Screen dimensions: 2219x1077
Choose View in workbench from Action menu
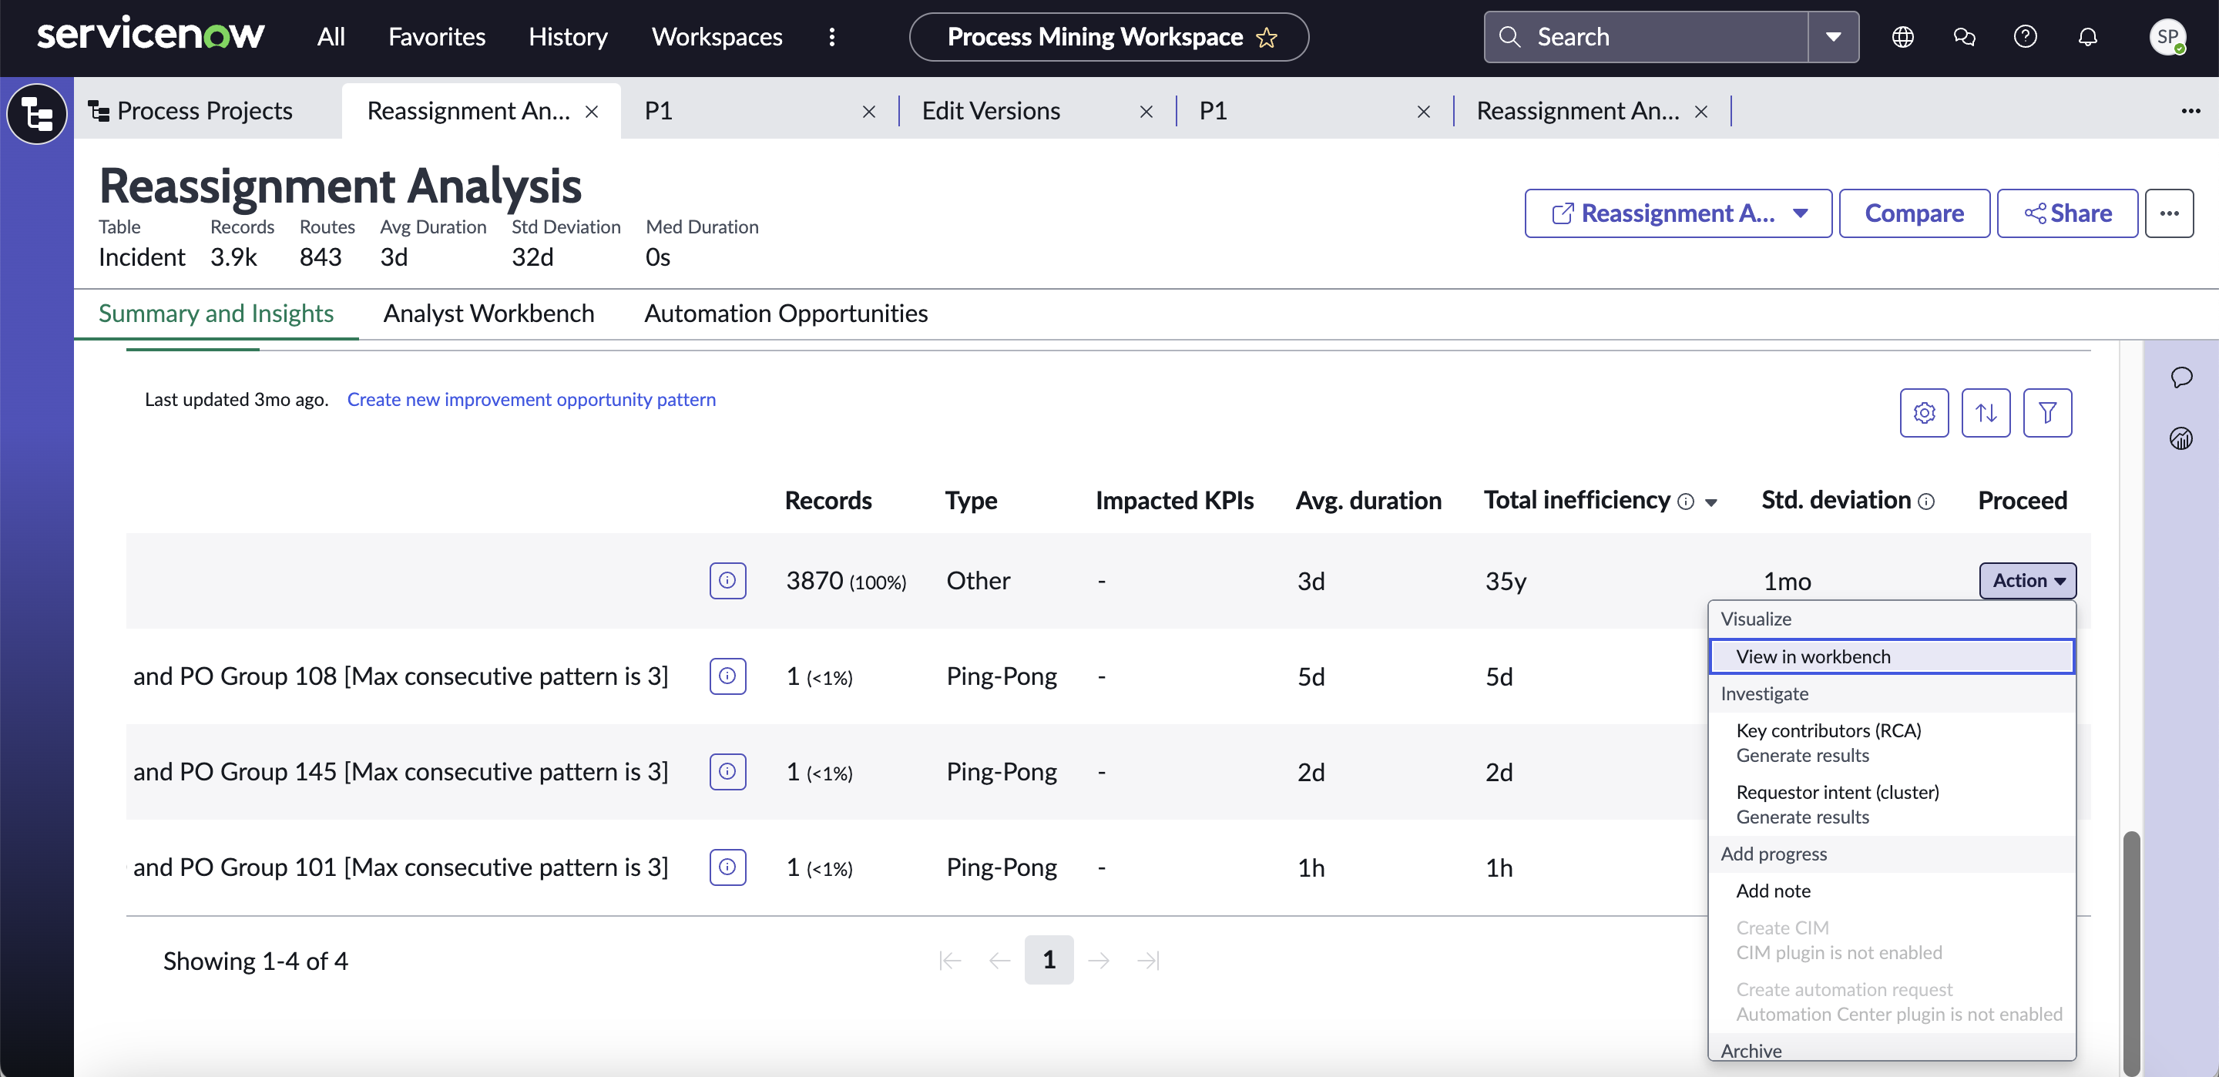(1892, 656)
